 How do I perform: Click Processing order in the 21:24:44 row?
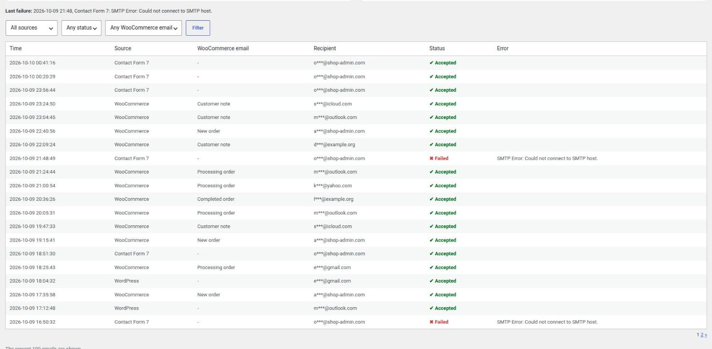click(216, 172)
